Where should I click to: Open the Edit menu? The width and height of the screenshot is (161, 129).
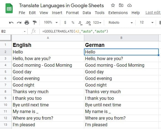pyautogui.click(x=32, y=13)
